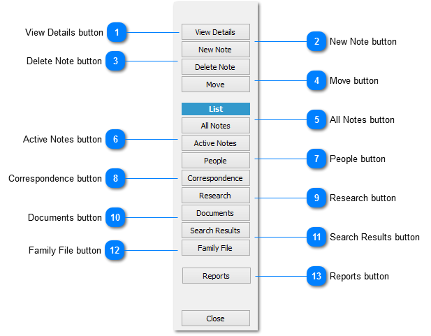The height and width of the screenshot is (336, 431).
Task: Select callout marker number 10
Action: coord(115,217)
